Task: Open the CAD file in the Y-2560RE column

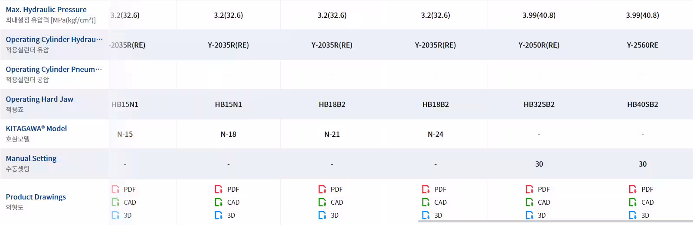Action: click(x=642, y=202)
